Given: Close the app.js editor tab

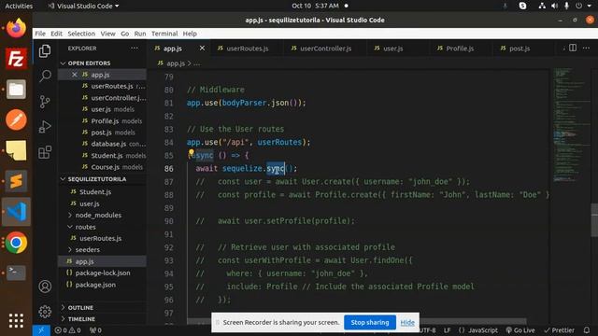Looking at the screenshot, I should click(x=202, y=49).
